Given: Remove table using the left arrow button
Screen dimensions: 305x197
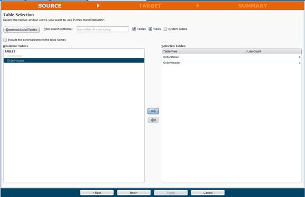Looking at the screenshot, I should 153,120.
